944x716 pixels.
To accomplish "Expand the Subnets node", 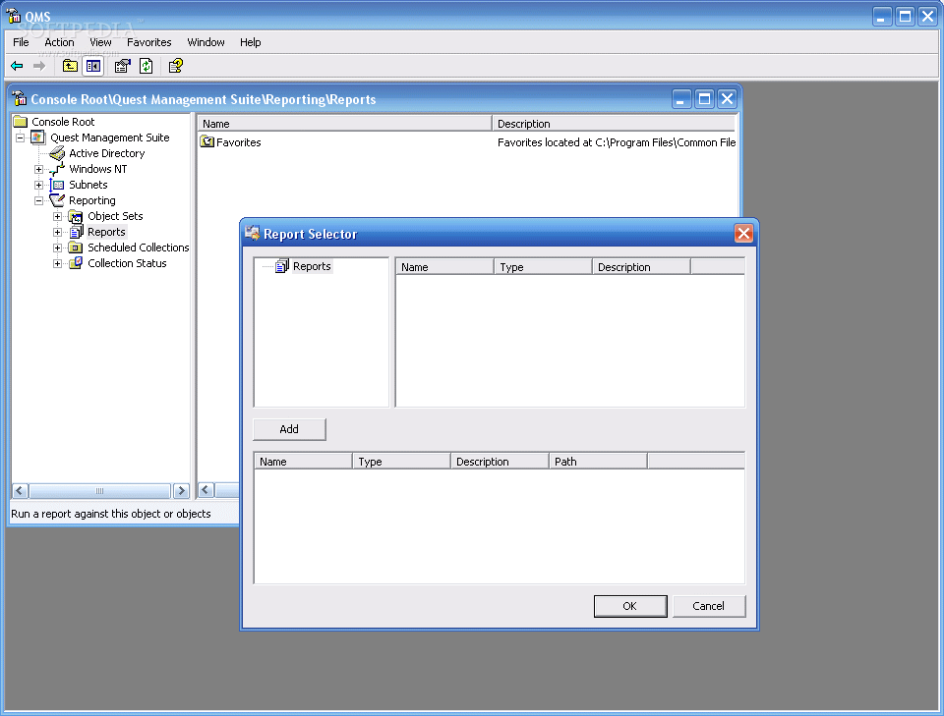I will tap(38, 186).
